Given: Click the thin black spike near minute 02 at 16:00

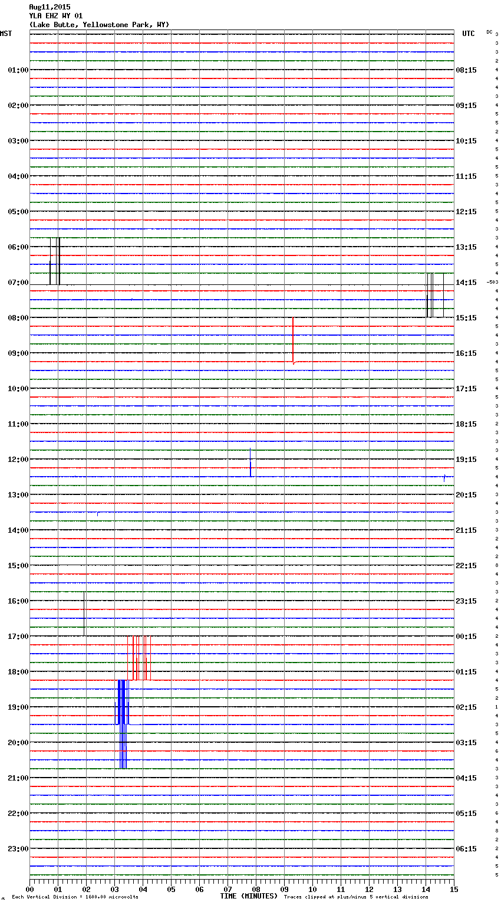Looking at the screenshot, I should pos(84,614).
